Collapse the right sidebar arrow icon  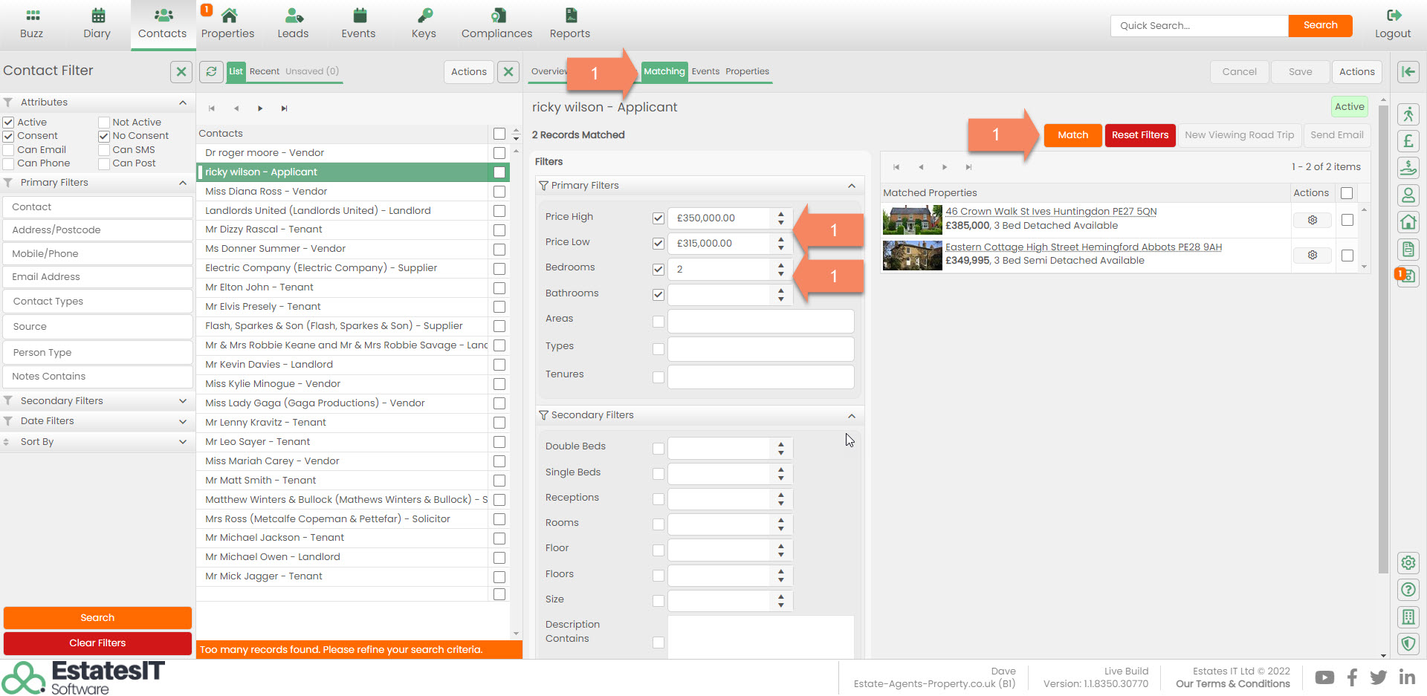(1408, 71)
